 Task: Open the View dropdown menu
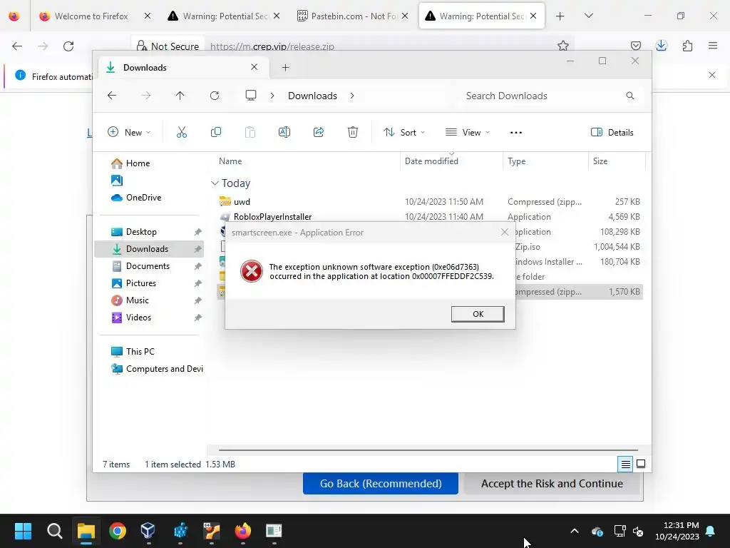tap(468, 132)
